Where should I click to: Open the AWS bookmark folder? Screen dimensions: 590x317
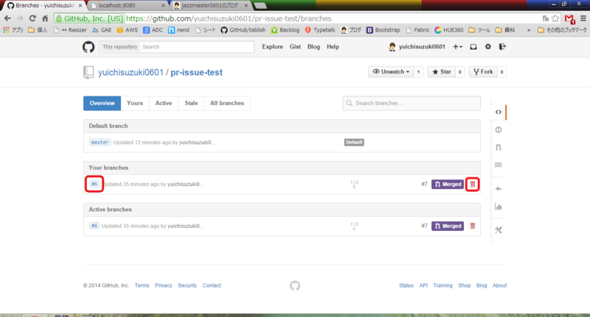click(127, 30)
